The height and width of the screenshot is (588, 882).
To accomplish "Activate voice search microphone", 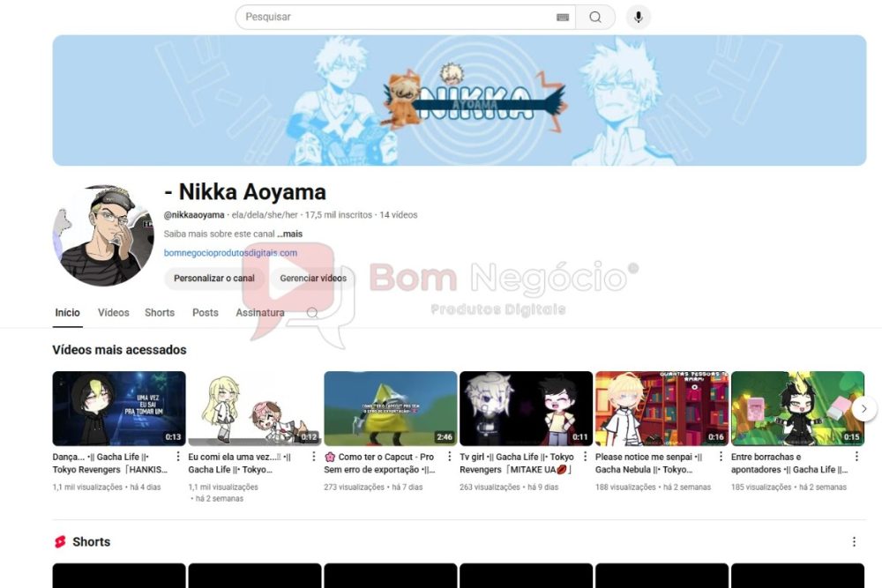I will tap(638, 17).
